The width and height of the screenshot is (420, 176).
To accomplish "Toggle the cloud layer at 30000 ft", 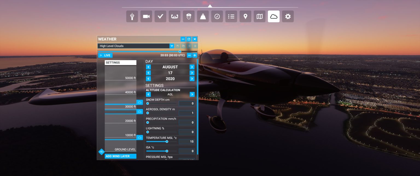I will [140, 102].
